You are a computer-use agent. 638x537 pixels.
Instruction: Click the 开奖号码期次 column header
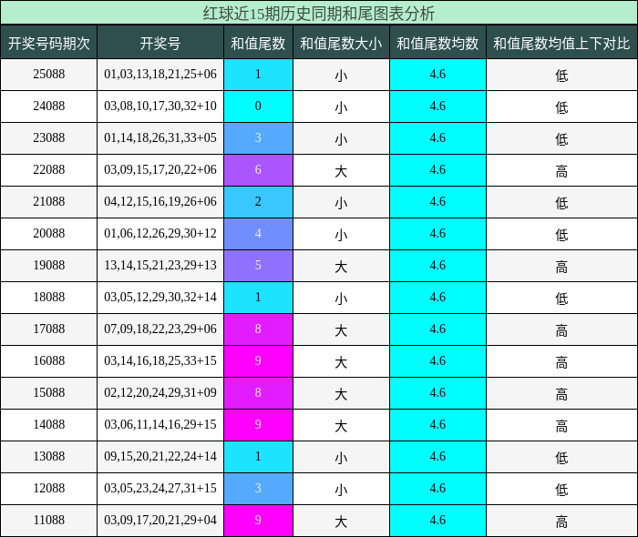point(49,42)
